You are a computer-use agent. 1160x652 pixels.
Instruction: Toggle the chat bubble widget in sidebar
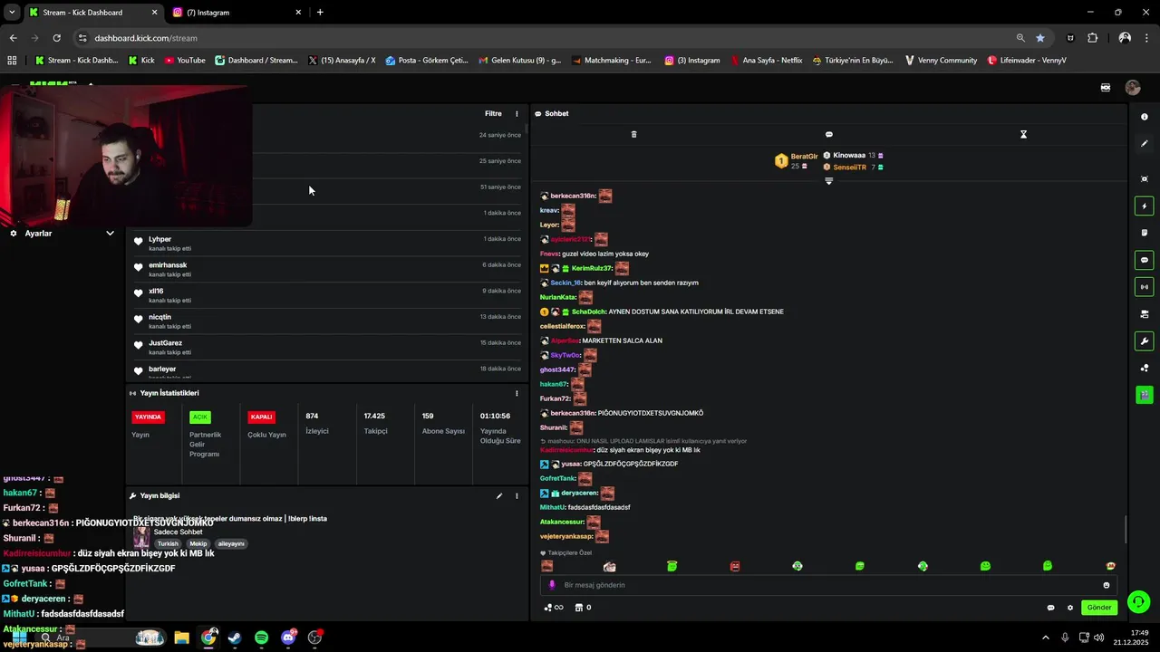click(1145, 260)
